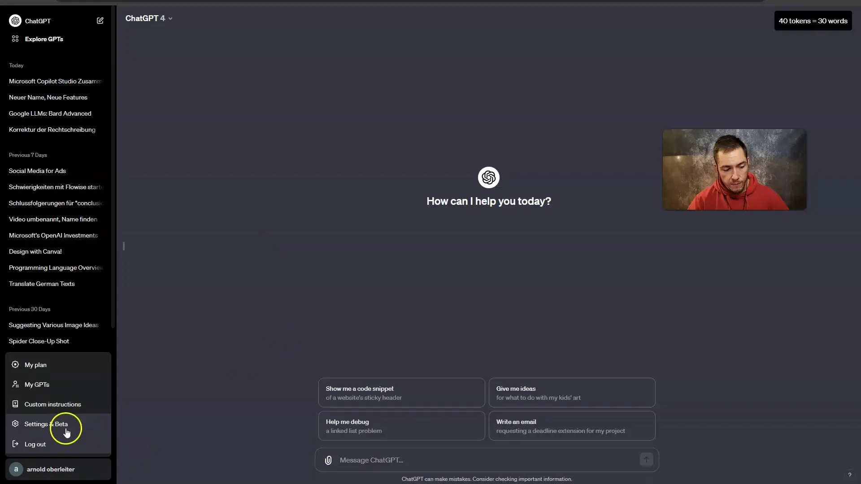Navigate to My GPTs section
This screenshot has height=484, width=861.
(37, 385)
